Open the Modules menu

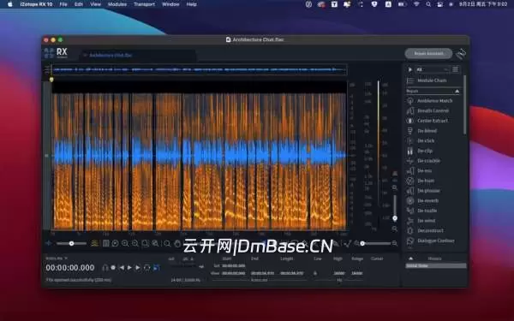coord(117,4)
